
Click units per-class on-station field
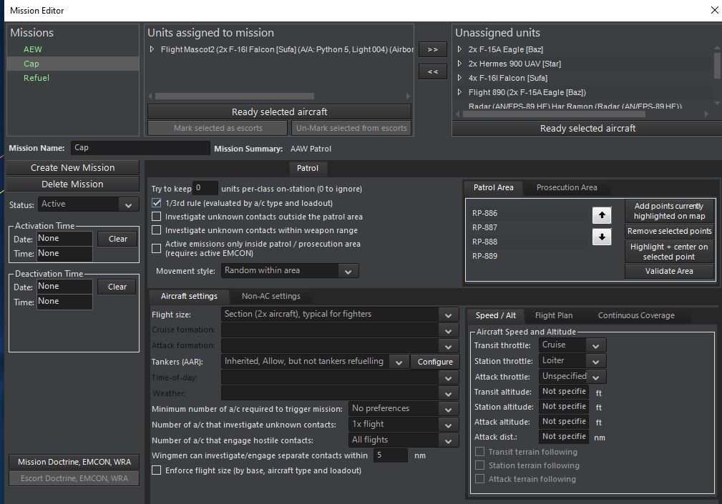point(205,187)
